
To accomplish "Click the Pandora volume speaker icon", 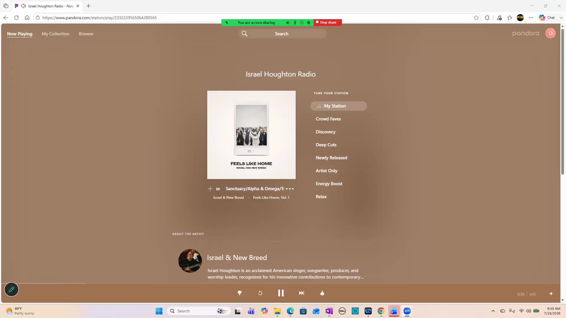I will pyautogui.click(x=551, y=294).
